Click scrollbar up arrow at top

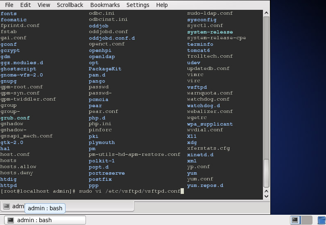(266, 13)
